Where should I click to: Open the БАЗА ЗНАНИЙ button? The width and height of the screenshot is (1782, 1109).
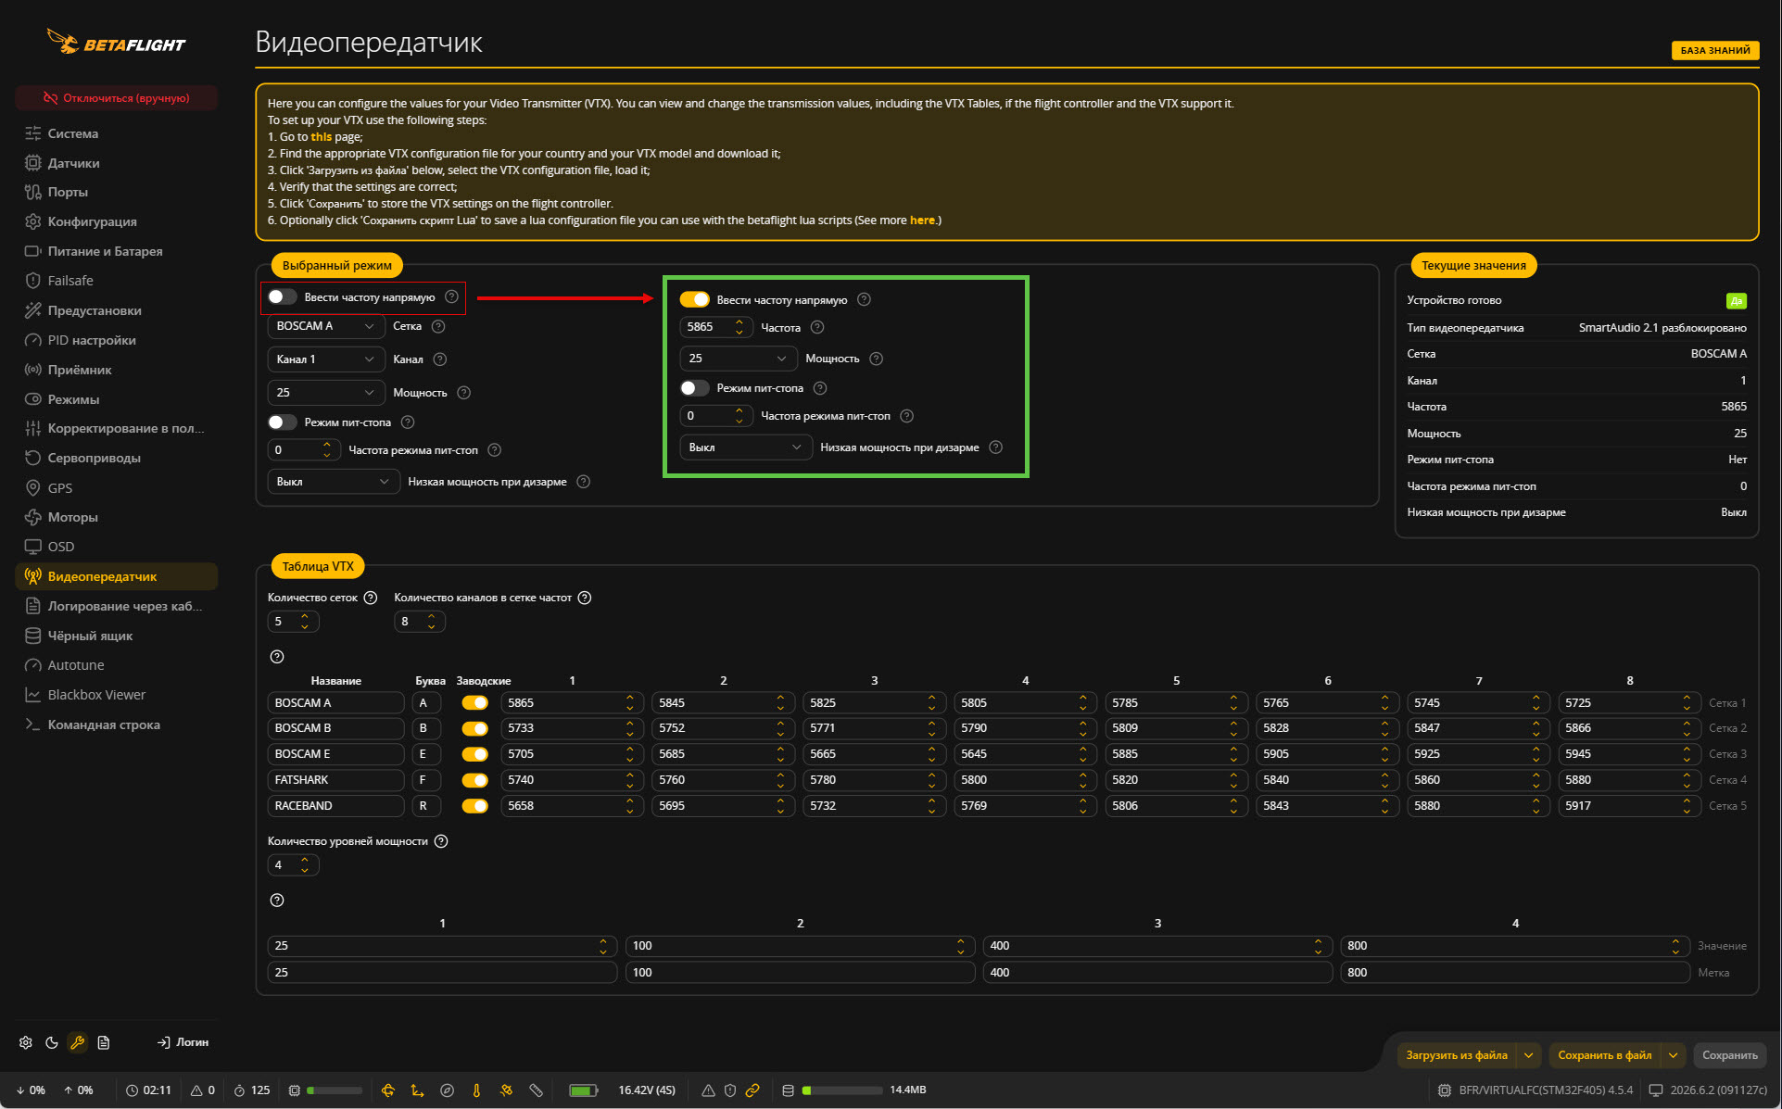[1715, 50]
